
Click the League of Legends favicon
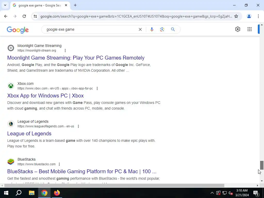(x=11, y=124)
